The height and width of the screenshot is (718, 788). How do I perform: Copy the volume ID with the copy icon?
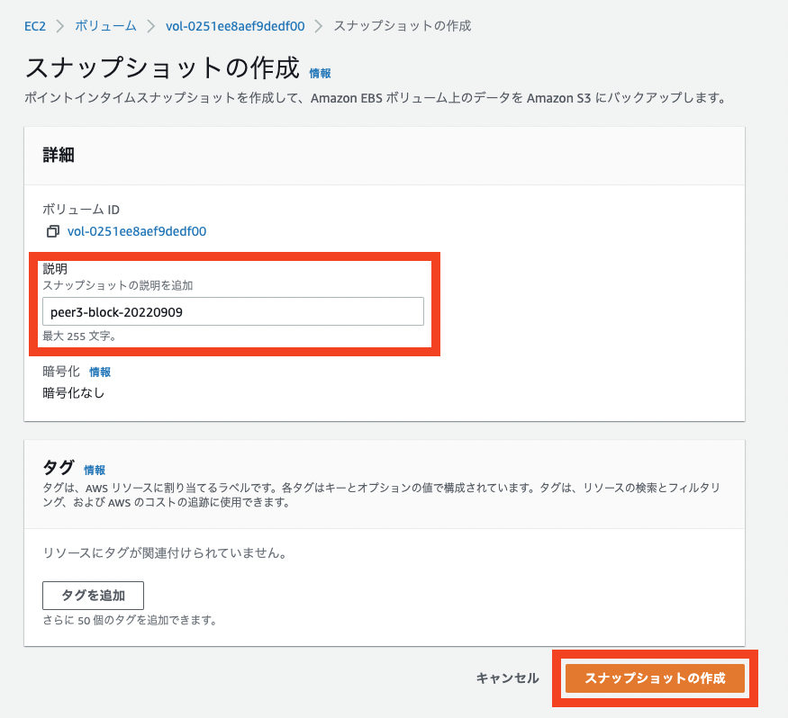point(53,231)
